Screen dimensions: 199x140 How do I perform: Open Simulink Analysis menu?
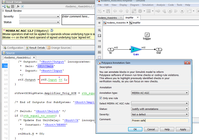pos(161,5)
